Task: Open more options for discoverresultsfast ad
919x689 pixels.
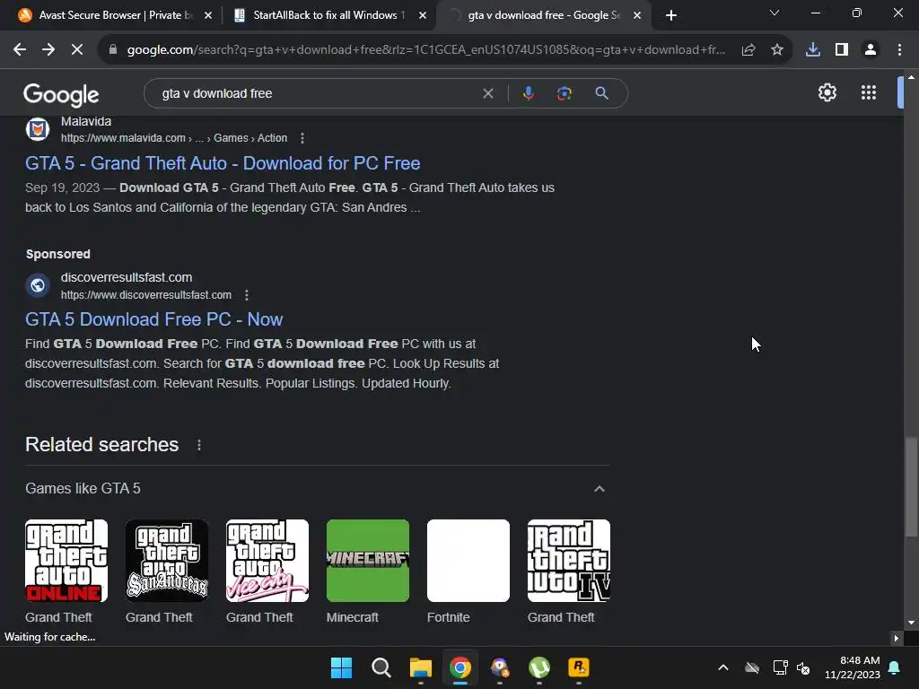Action: tap(247, 295)
